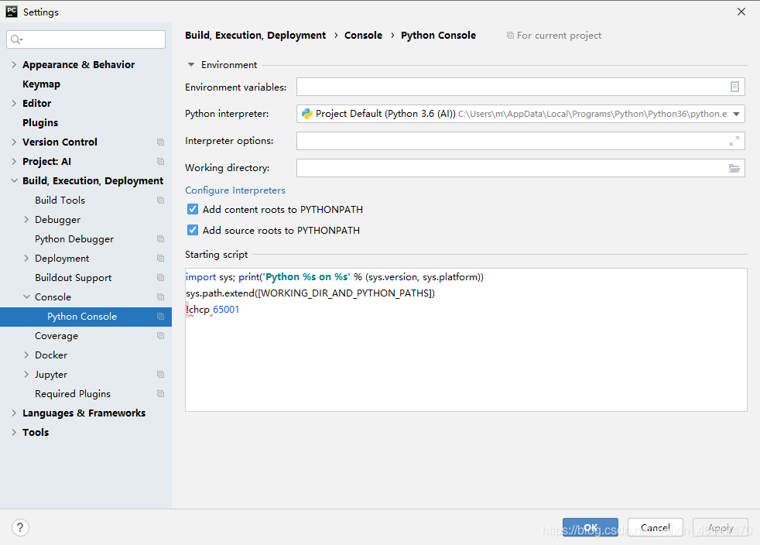Image resolution: width=760 pixels, height=545 pixels.
Task: Open Plugins settings
Action: coord(40,122)
